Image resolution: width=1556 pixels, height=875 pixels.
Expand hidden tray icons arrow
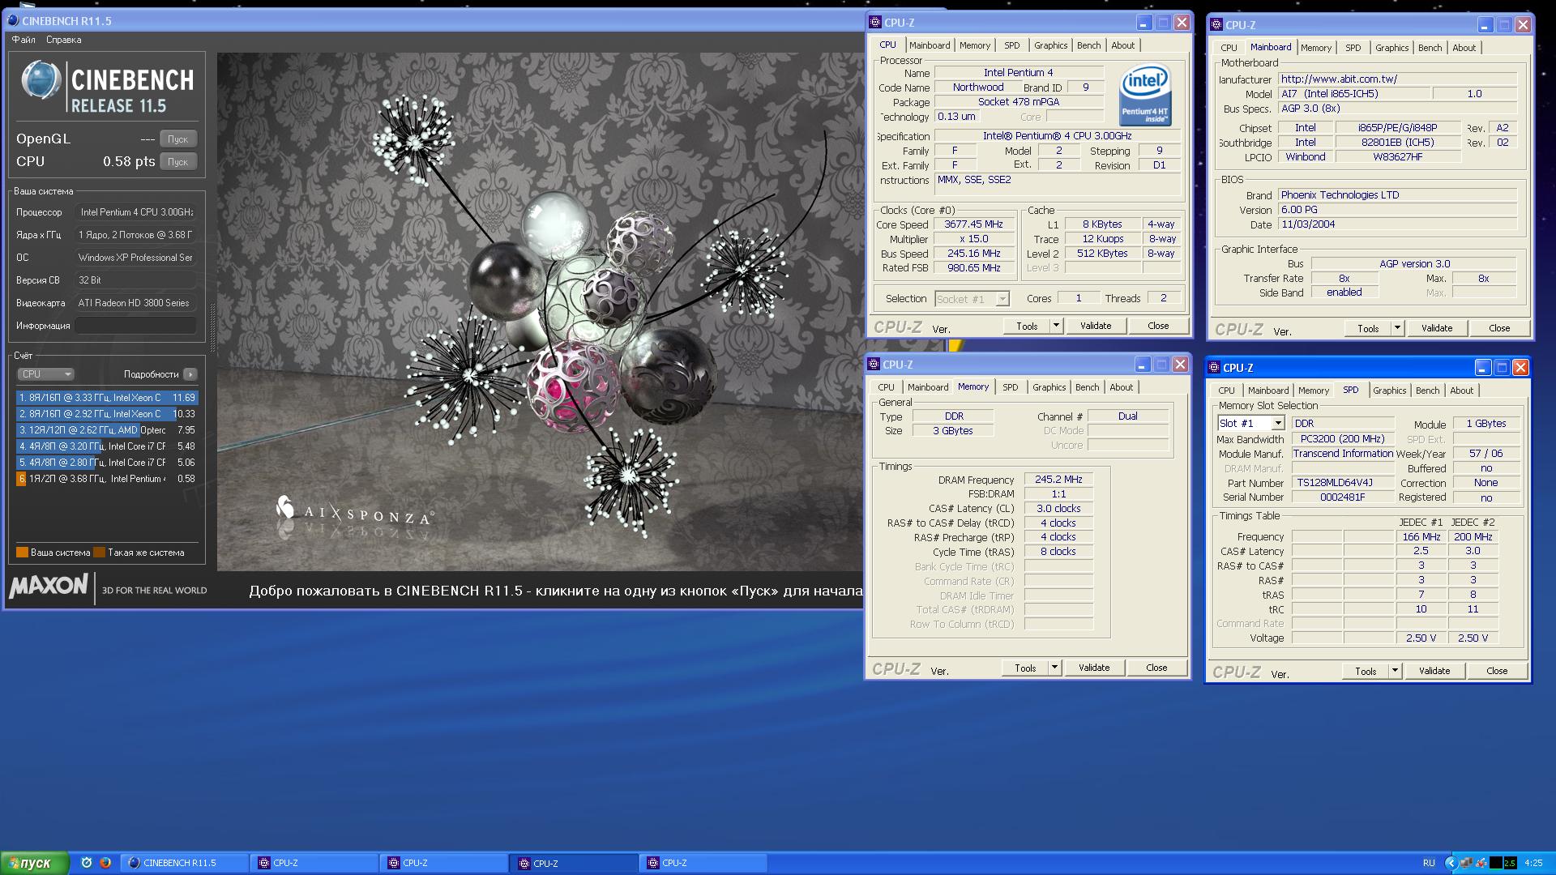[x=1451, y=863]
